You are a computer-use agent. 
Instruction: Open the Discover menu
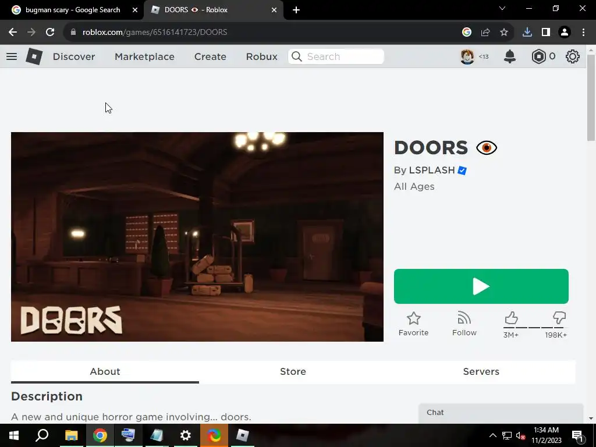point(74,56)
